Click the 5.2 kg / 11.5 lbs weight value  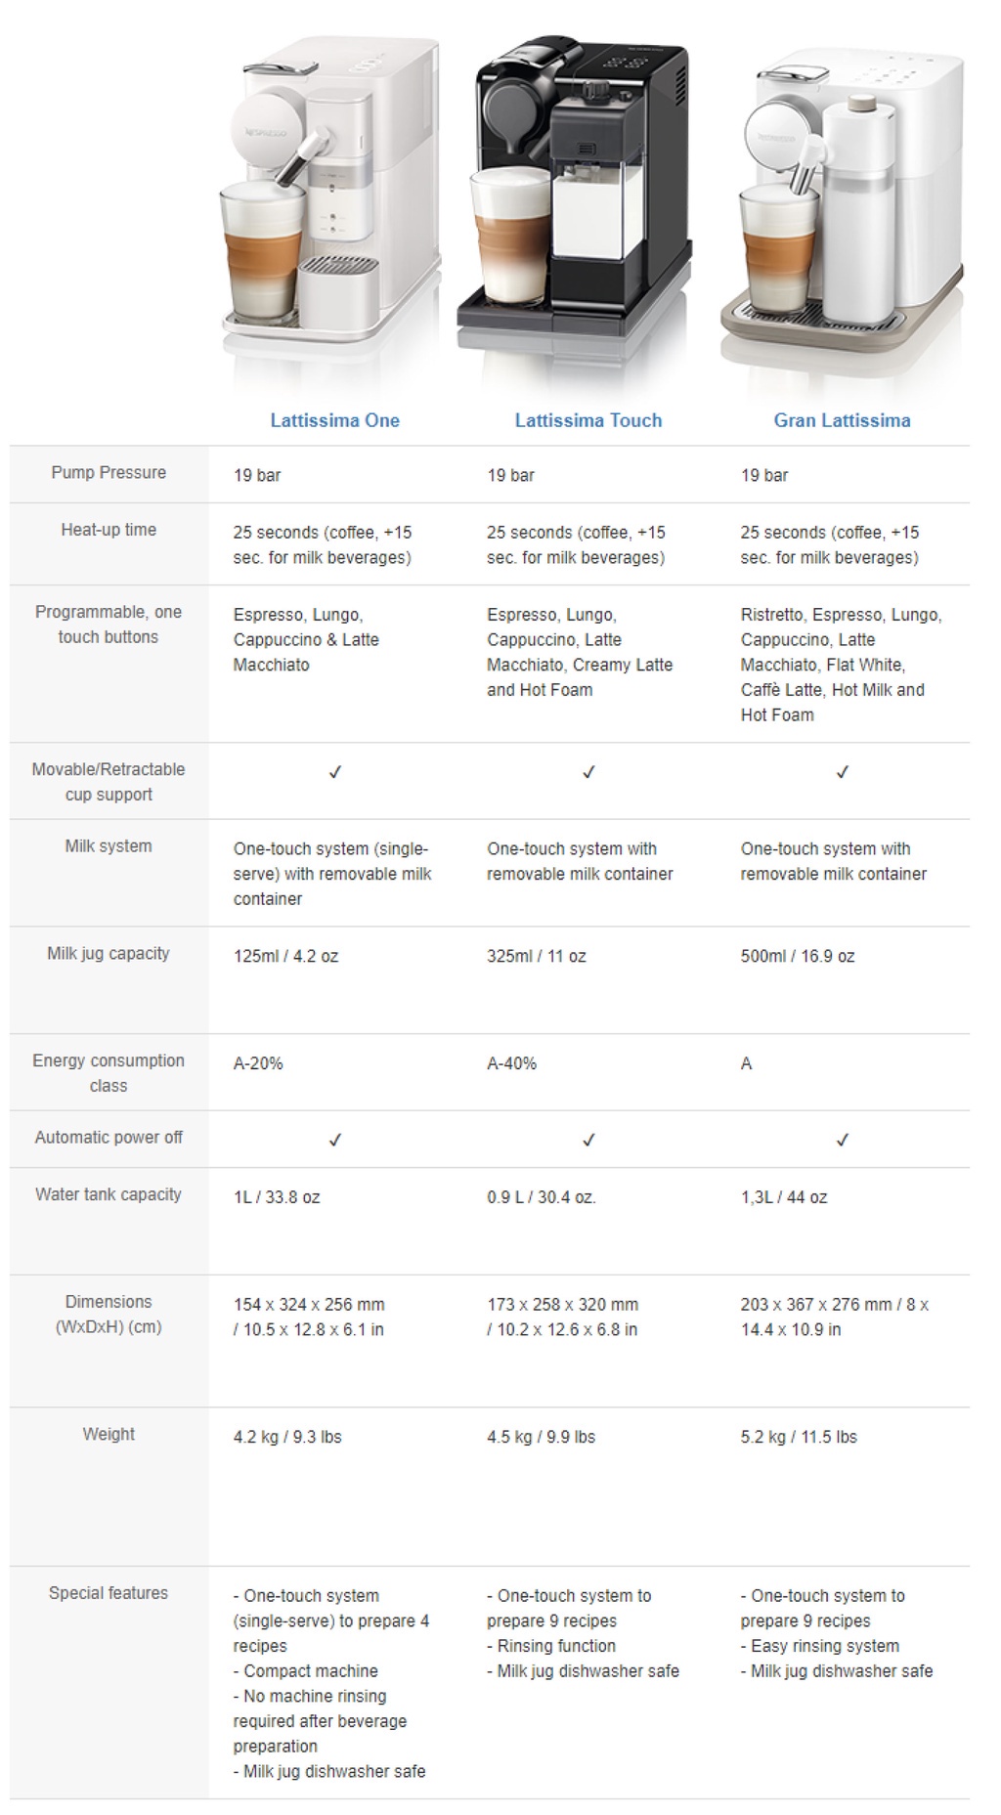[x=799, y=1437]
